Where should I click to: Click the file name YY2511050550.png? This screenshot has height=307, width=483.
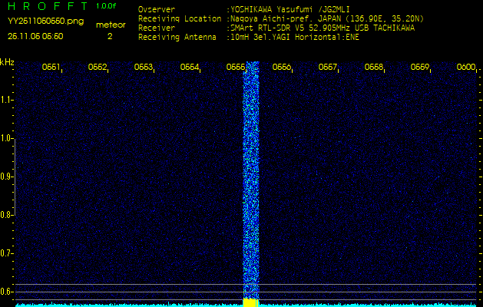(x=45, y=21)
